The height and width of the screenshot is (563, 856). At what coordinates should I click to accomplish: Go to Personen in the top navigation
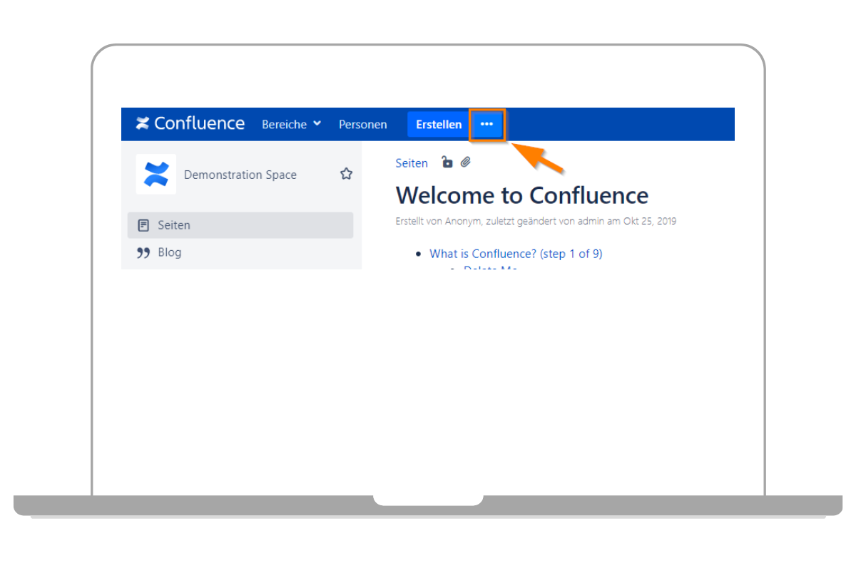tap(362, 124)
